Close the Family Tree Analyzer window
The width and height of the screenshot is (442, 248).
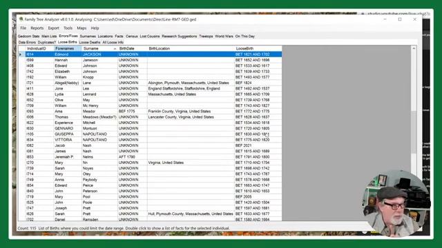click(x=414, y=19)
